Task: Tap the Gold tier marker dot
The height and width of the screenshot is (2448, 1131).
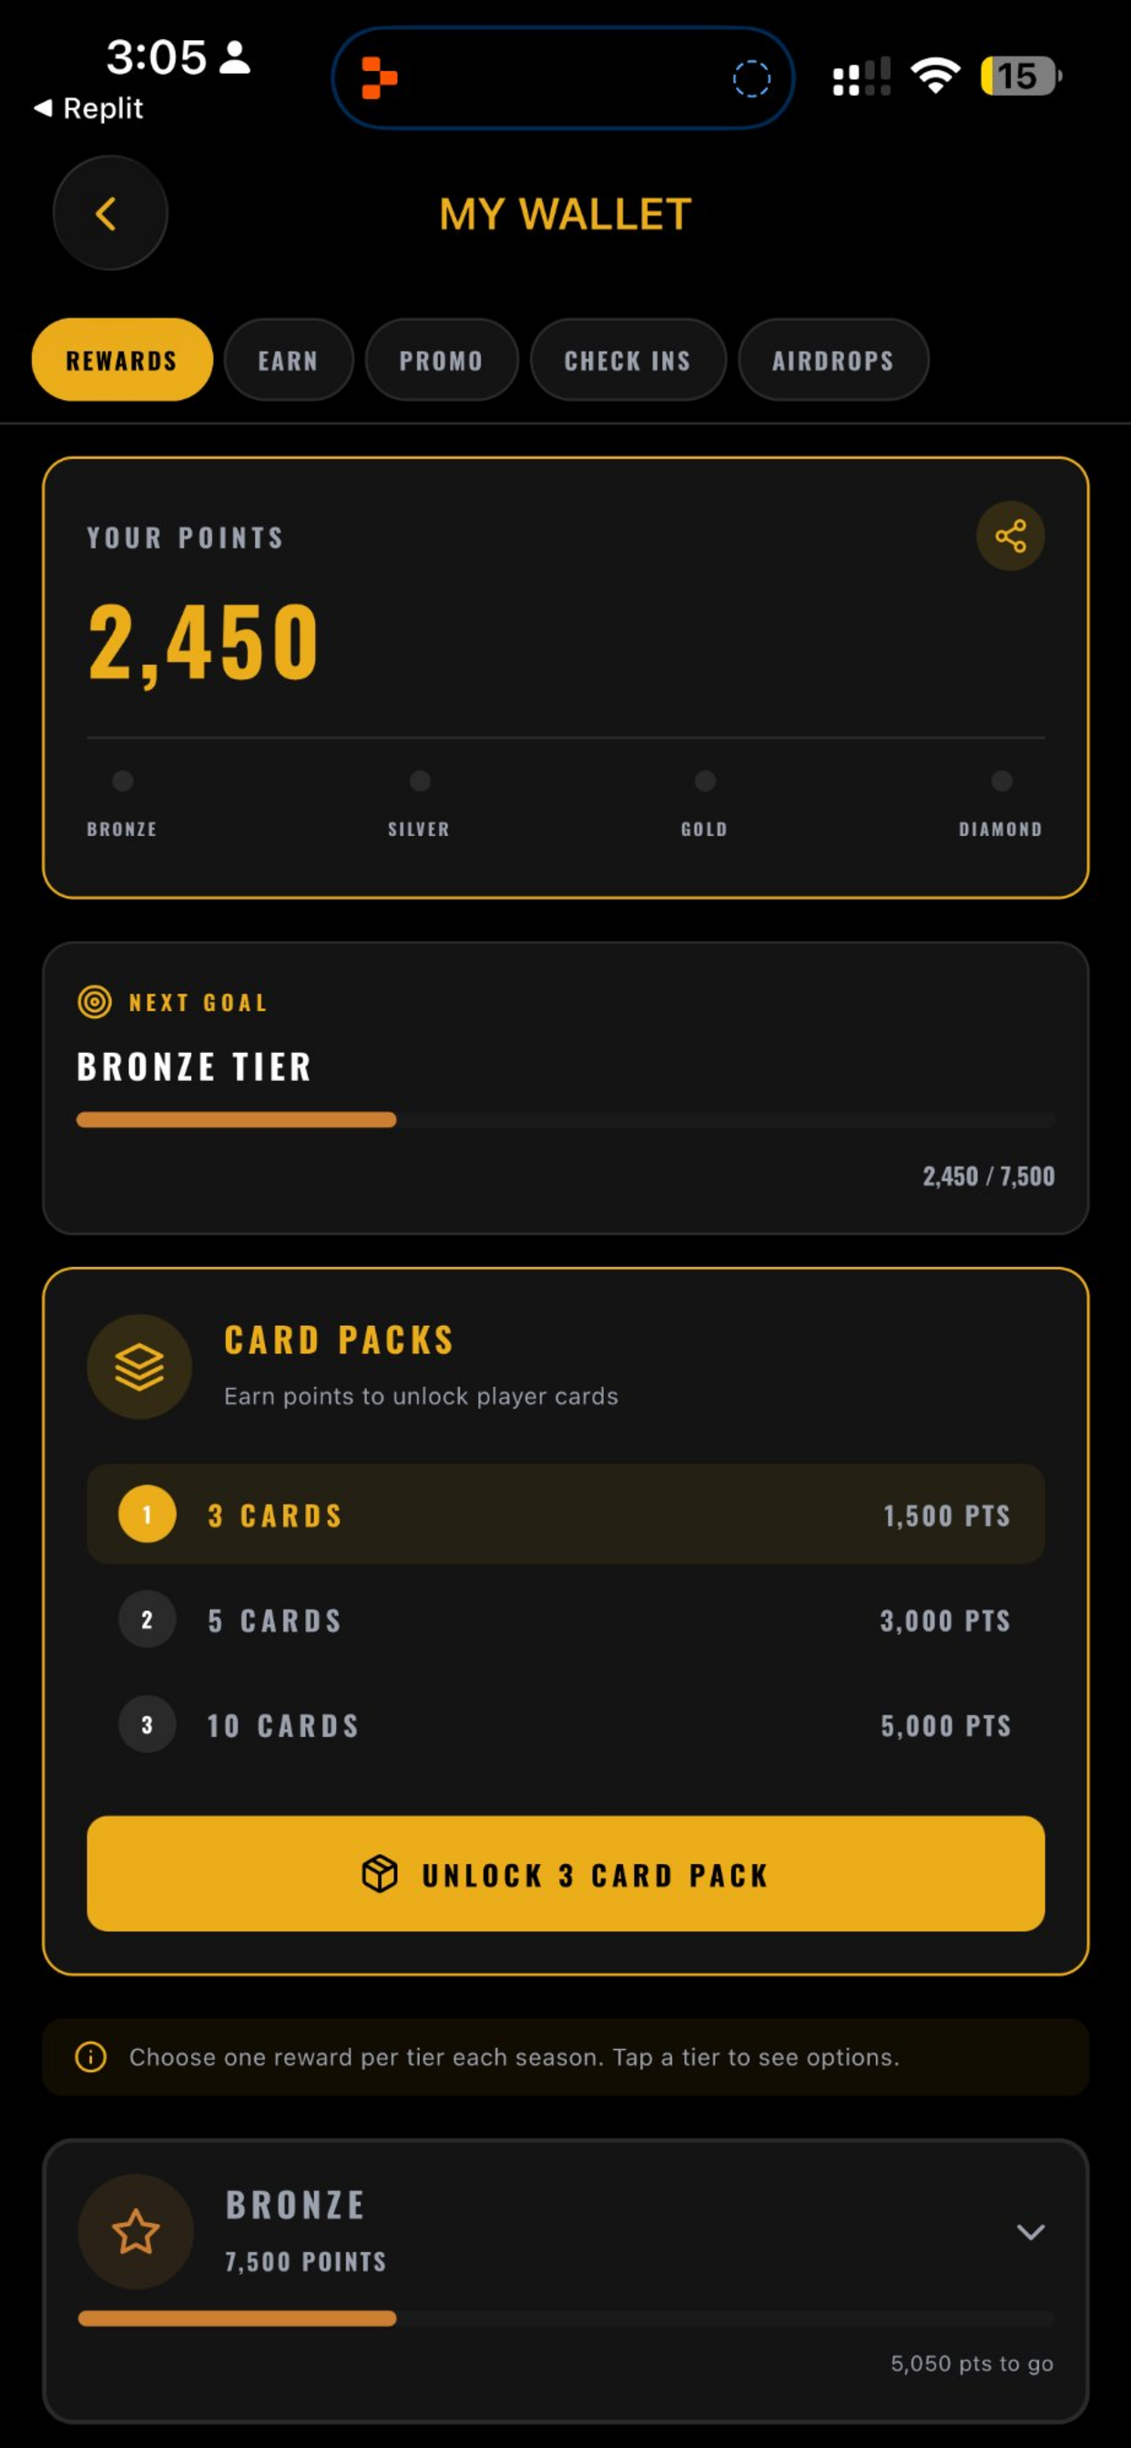Action: tap(705, 781)
